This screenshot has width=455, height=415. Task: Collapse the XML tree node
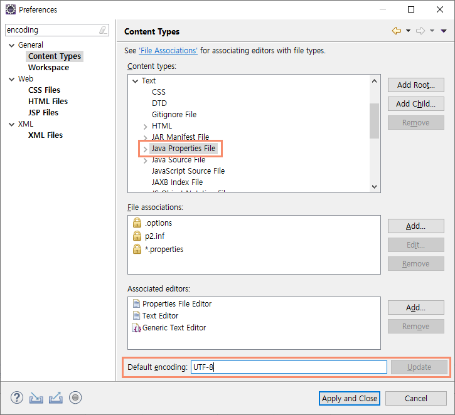[x=11, y=124]
